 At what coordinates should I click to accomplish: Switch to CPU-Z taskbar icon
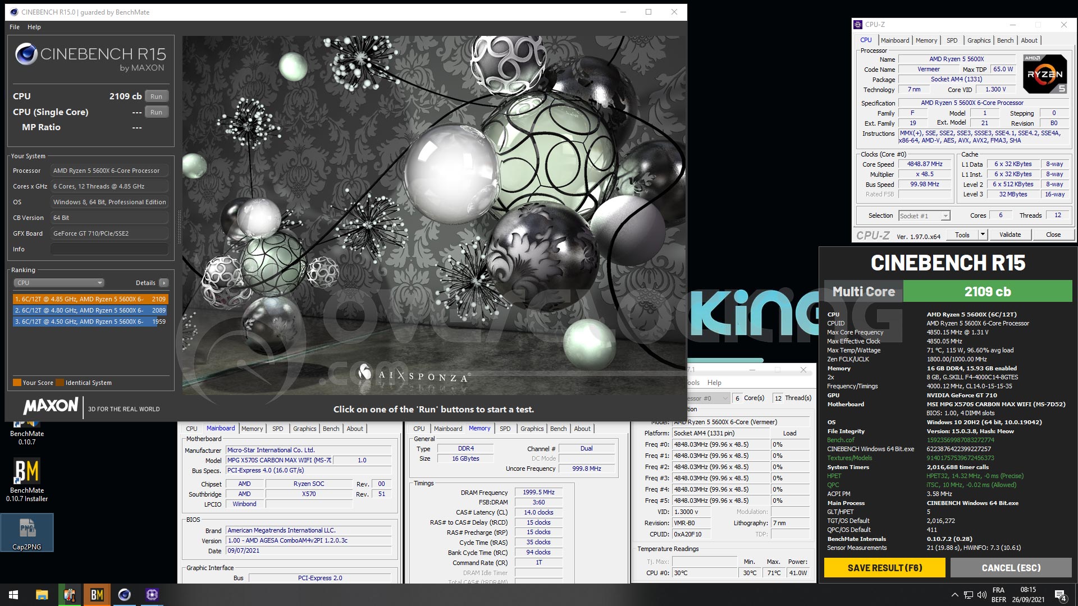coord(152,595)
